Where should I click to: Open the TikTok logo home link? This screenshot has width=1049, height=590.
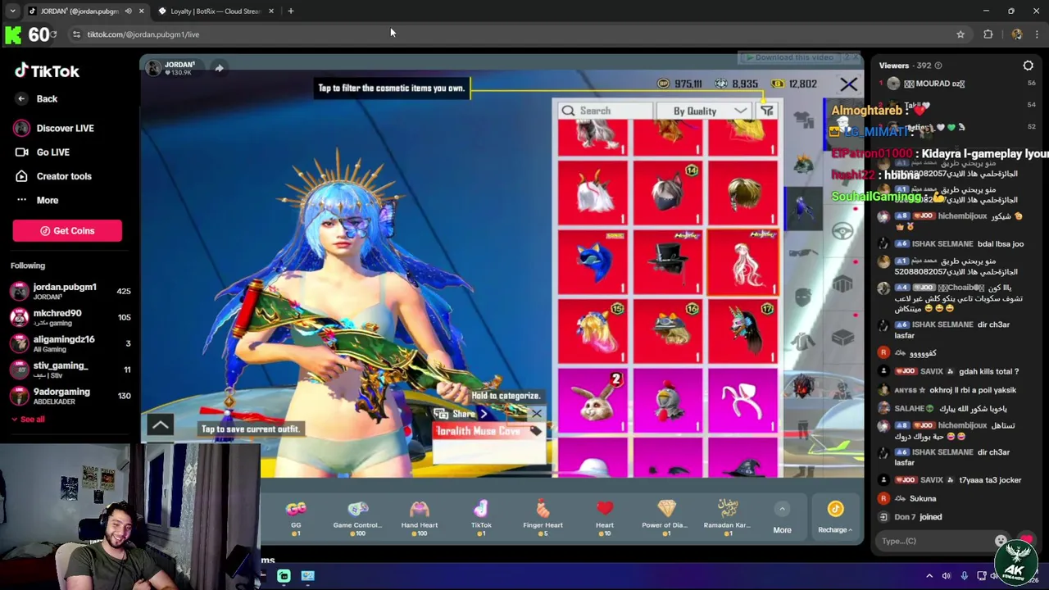tap(47, 71)
